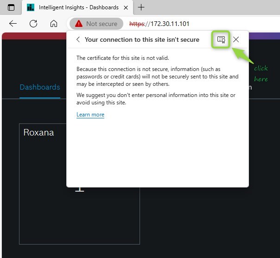Open the Learn more link
This screenshot has height=258, width=280.
coord(90,115)
